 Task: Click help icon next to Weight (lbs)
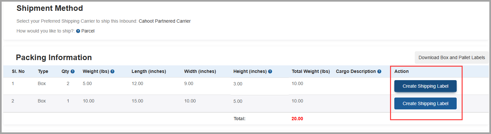click(113, 71)
